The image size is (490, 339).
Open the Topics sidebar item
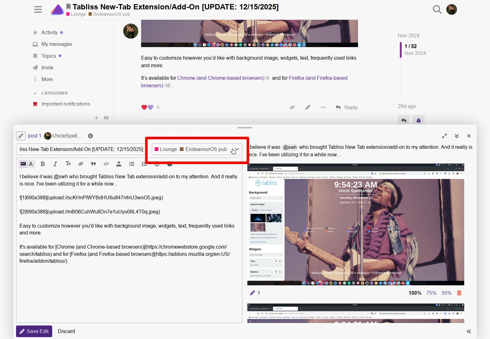pyautogui.click(x=48, y=56)
